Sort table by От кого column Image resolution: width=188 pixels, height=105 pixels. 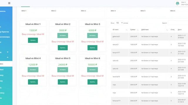tap(127, 30)
